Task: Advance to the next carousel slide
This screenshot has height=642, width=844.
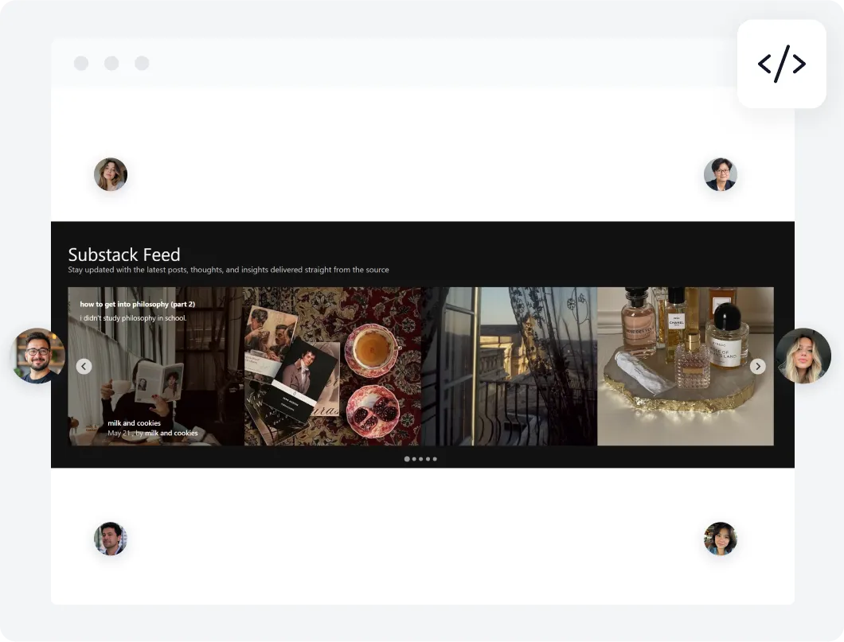Action: pyautogui.click(x=758, y=366)
